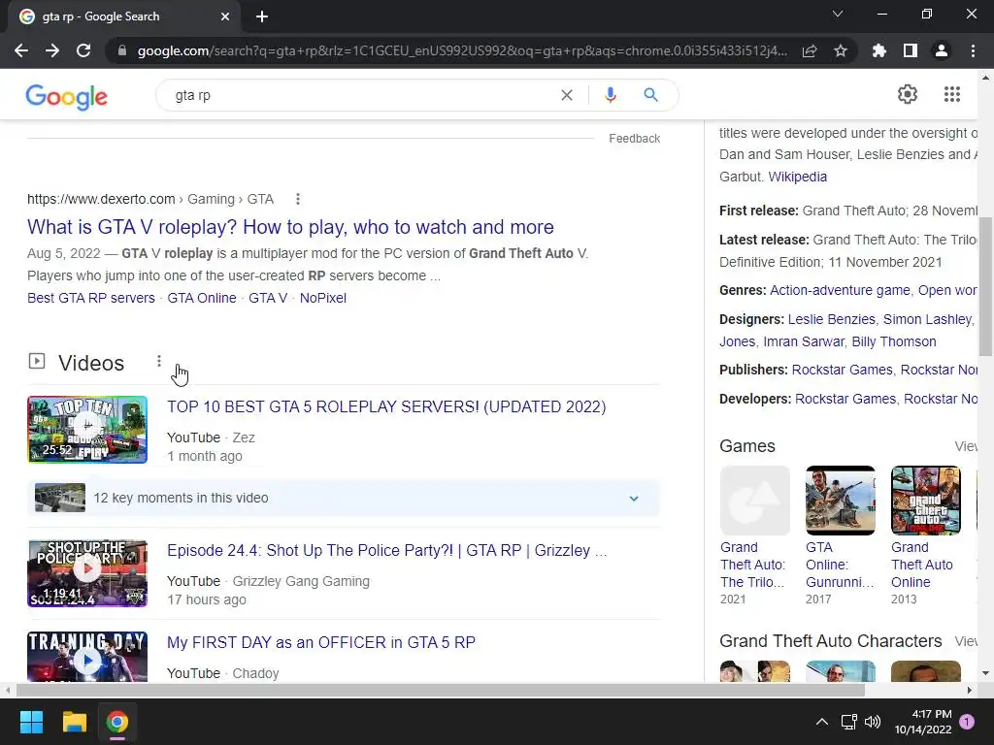The image size is (994, 745).
Task: Open clock and date 4:17 PM
Action: [x=923, y=722]
